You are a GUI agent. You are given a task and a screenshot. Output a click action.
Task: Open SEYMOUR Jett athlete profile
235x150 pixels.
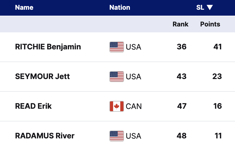click(x=42, y=76)
